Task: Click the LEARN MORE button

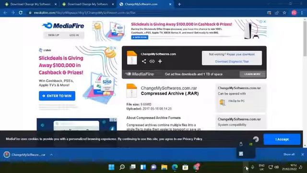Action: click(252, 74)
